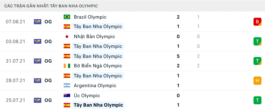This screenshot has width=265, height=109.
Task: Click the Argentina flag icon
Action: click(x=67, y=85)
